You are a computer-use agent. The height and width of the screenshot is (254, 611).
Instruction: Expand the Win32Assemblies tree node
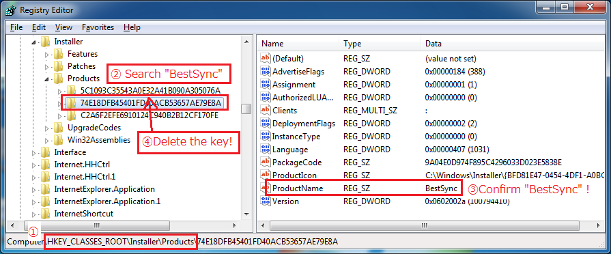[x=46, y=140]
